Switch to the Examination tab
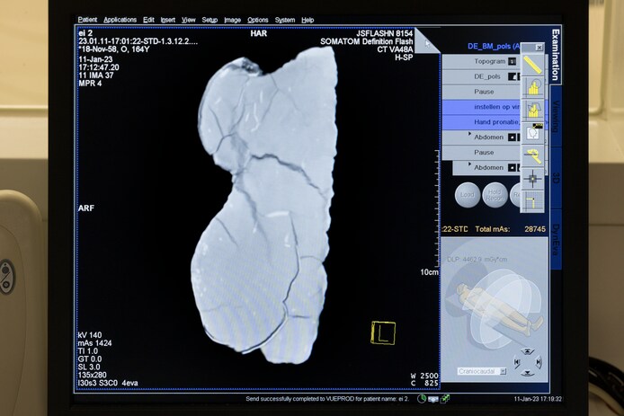624x416 pixels. [x=556, y=55]
